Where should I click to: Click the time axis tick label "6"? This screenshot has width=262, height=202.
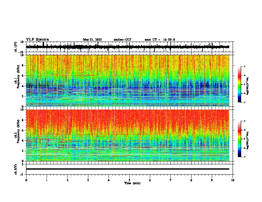click(x=150, y=180)
